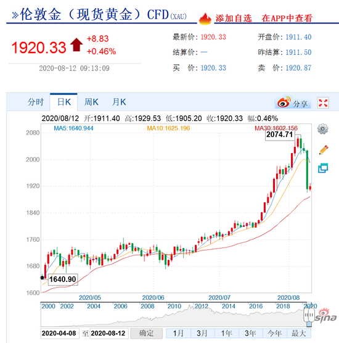Screen dimensions: 339x343
Task: Click 添加自选 link
Action: pos(234,19)
